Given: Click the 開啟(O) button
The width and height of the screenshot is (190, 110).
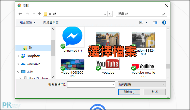Looking at the screenshot, I should coord(129,92).
